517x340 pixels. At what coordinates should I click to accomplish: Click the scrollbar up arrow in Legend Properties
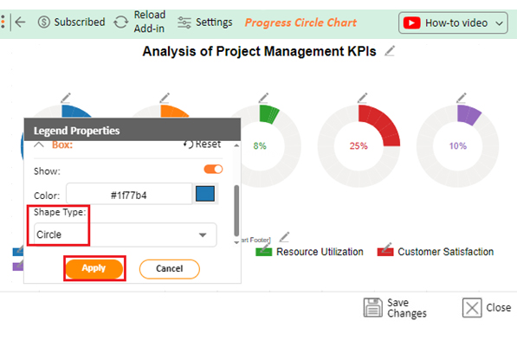(x=236, y=145)
